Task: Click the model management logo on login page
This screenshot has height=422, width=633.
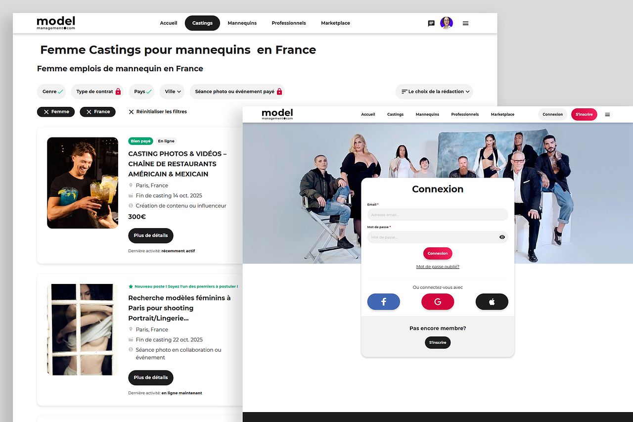Action: point(277,114)
